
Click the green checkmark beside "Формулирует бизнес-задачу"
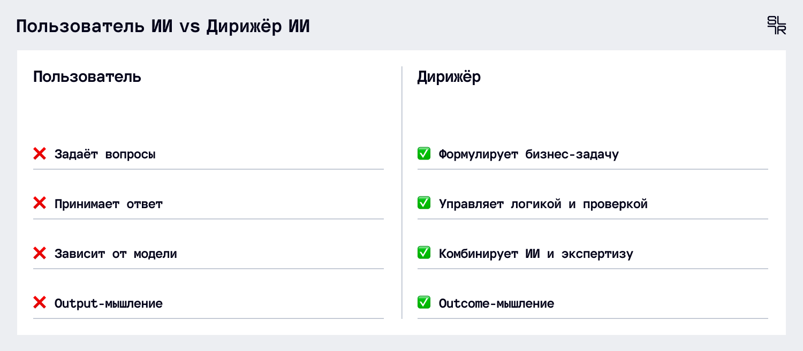424,154
